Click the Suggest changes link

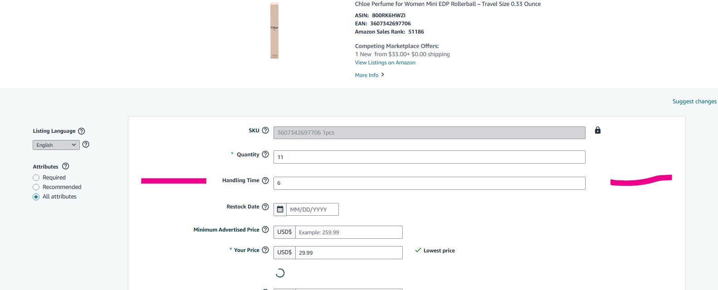694,101
